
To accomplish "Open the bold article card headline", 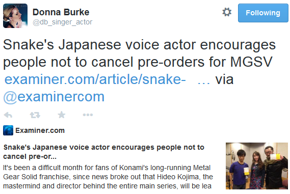I will point(103,152).
